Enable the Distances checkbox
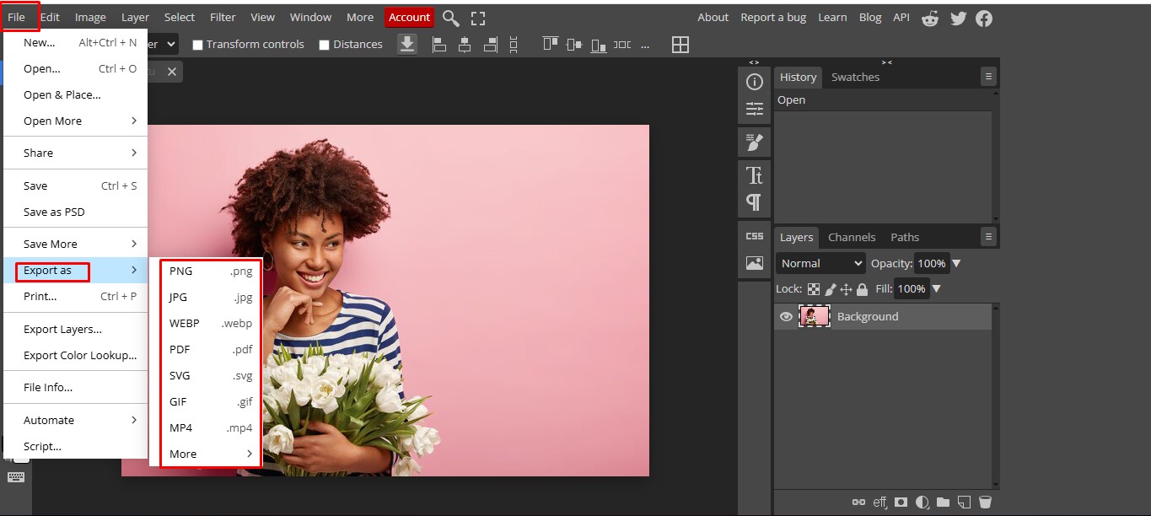Image resolution: width=1151 pixels, height=516 pixels. tap(325, 44)
